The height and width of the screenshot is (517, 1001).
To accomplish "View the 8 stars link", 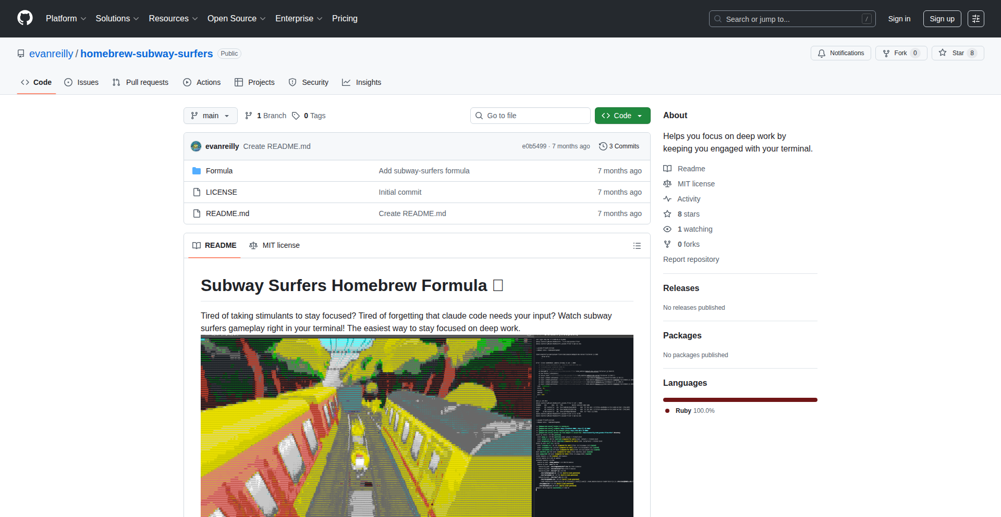I will click(681, 214).
